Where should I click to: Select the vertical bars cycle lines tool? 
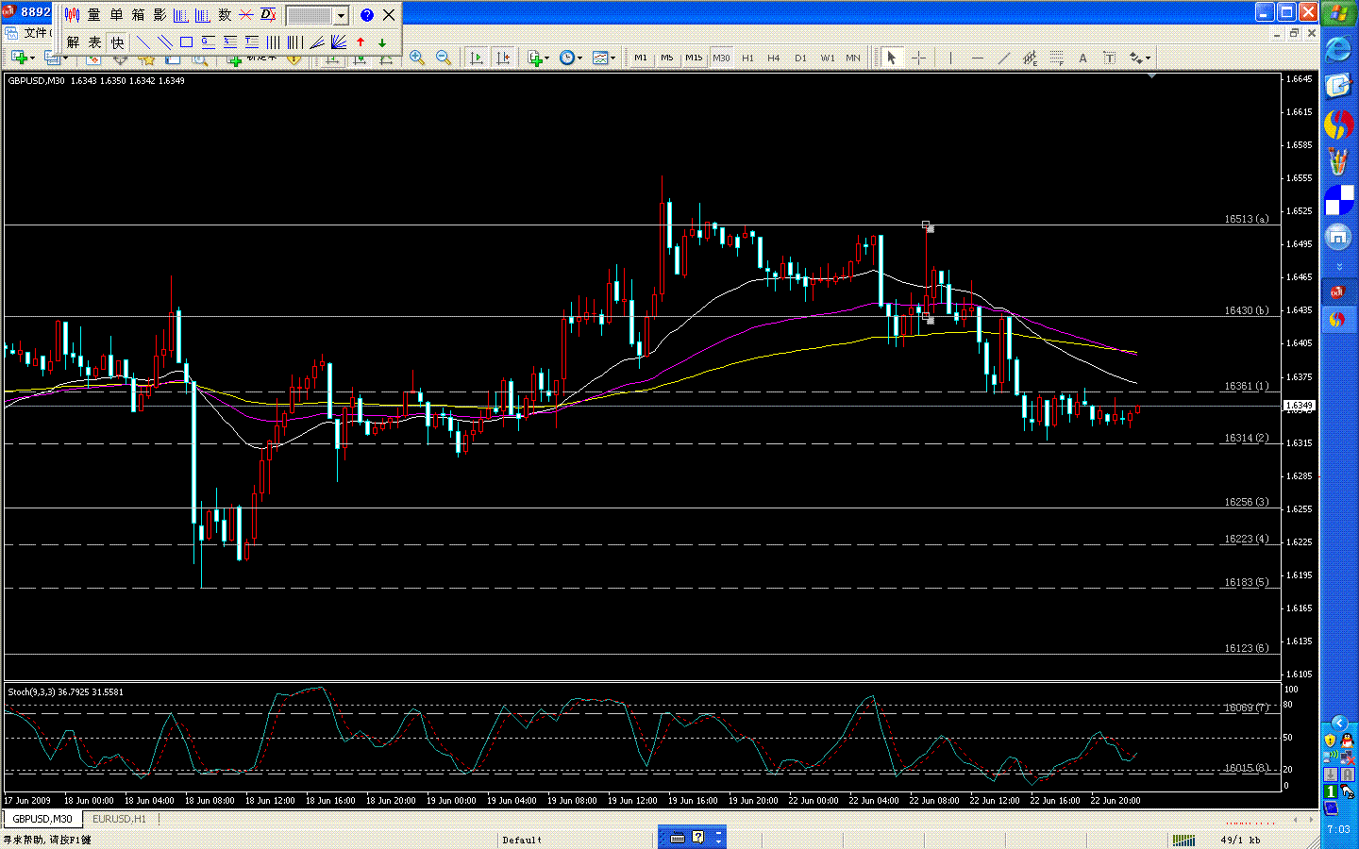point(273,42)
